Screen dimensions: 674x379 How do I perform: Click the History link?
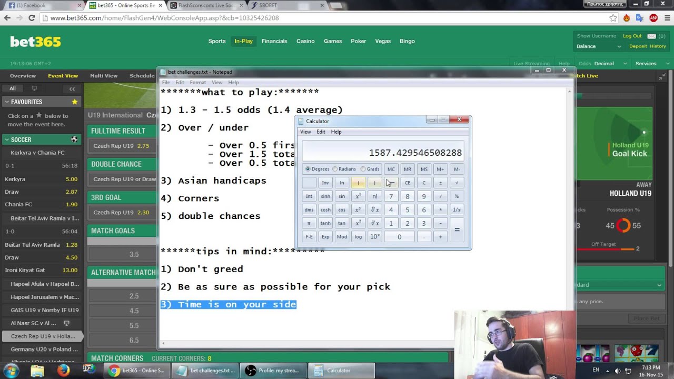(x=658, y=46)
